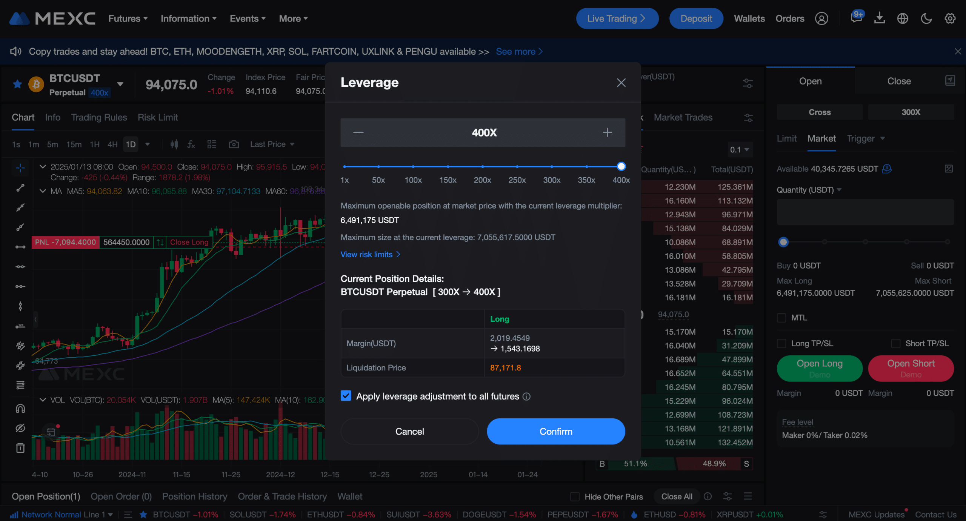Switch to the Trading Rules tab
This screenshot has width=966, height=521.
click(x=99, y=117)
